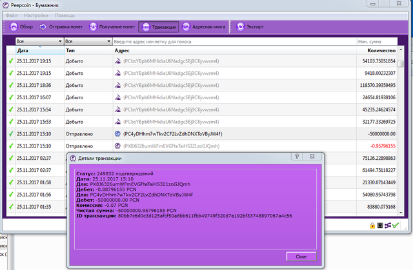Open the Адресная книга address book
Viewport: 413px width, 270px height.
pyautogui.click(x=204, y=27)
